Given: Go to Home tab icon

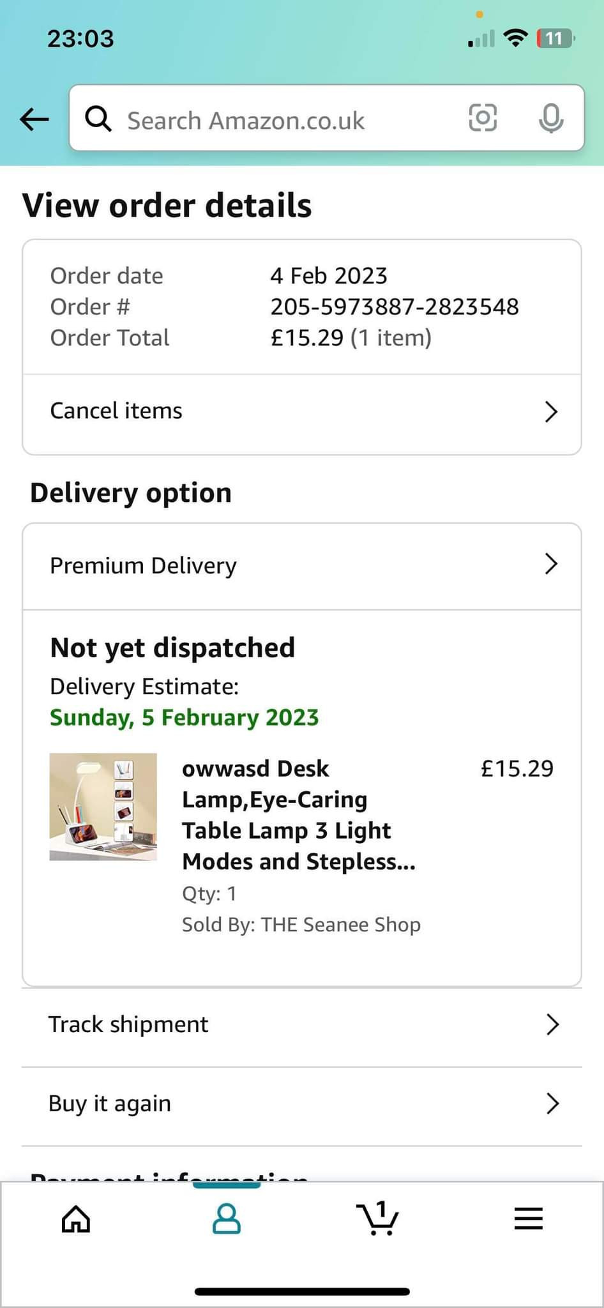Looking at the screenshot, I should (76, 1219).
